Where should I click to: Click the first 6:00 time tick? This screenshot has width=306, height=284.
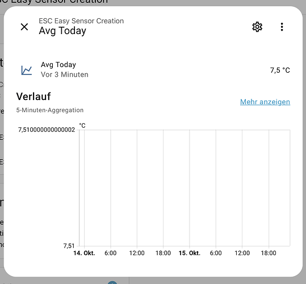coord(111,253)
